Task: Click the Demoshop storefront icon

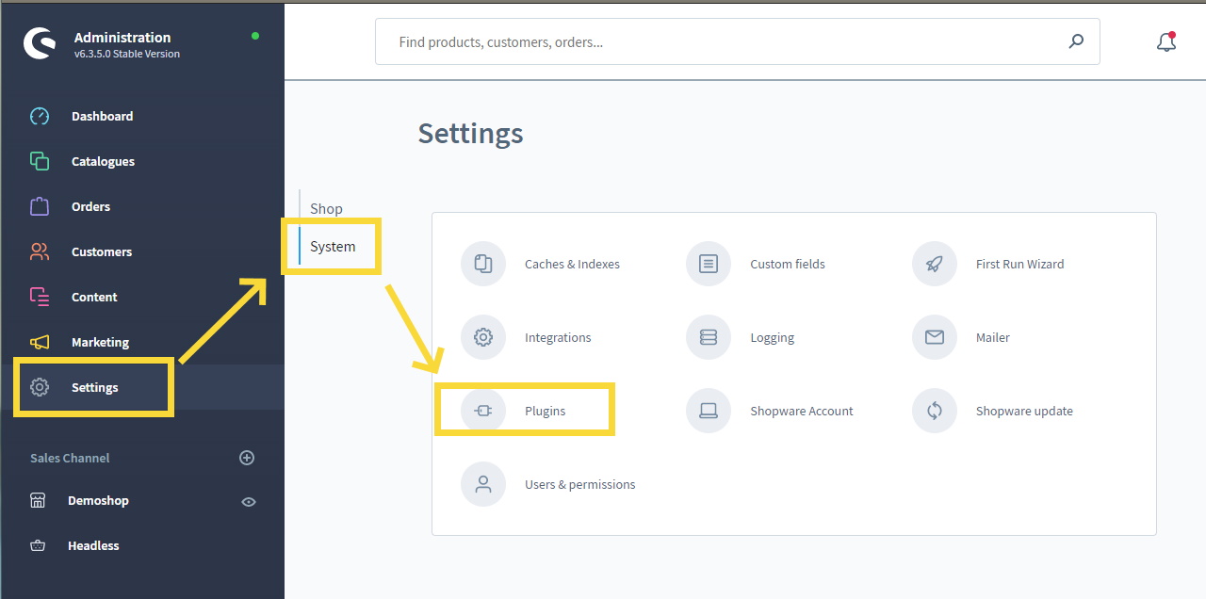Action: 38,500
